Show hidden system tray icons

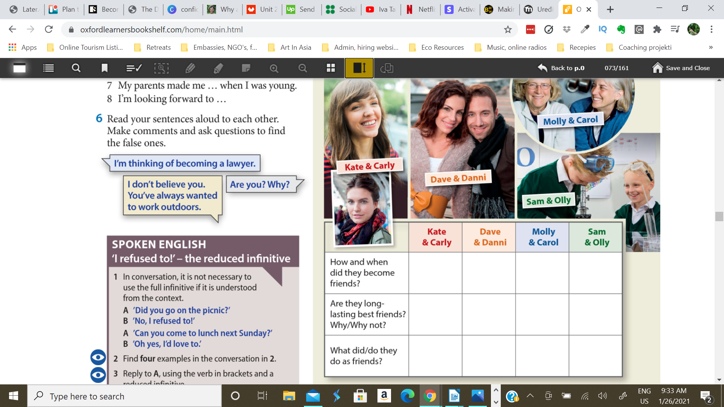530,396
